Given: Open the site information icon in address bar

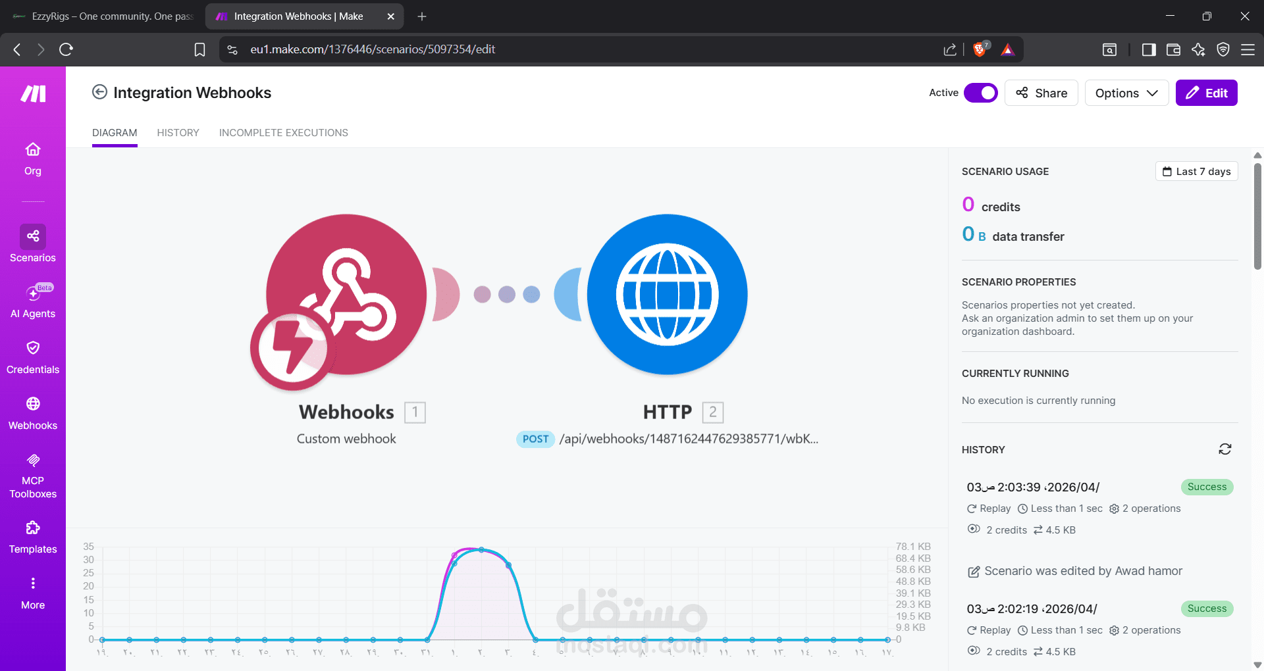Looking at the screenshot, I should point(232,49).
